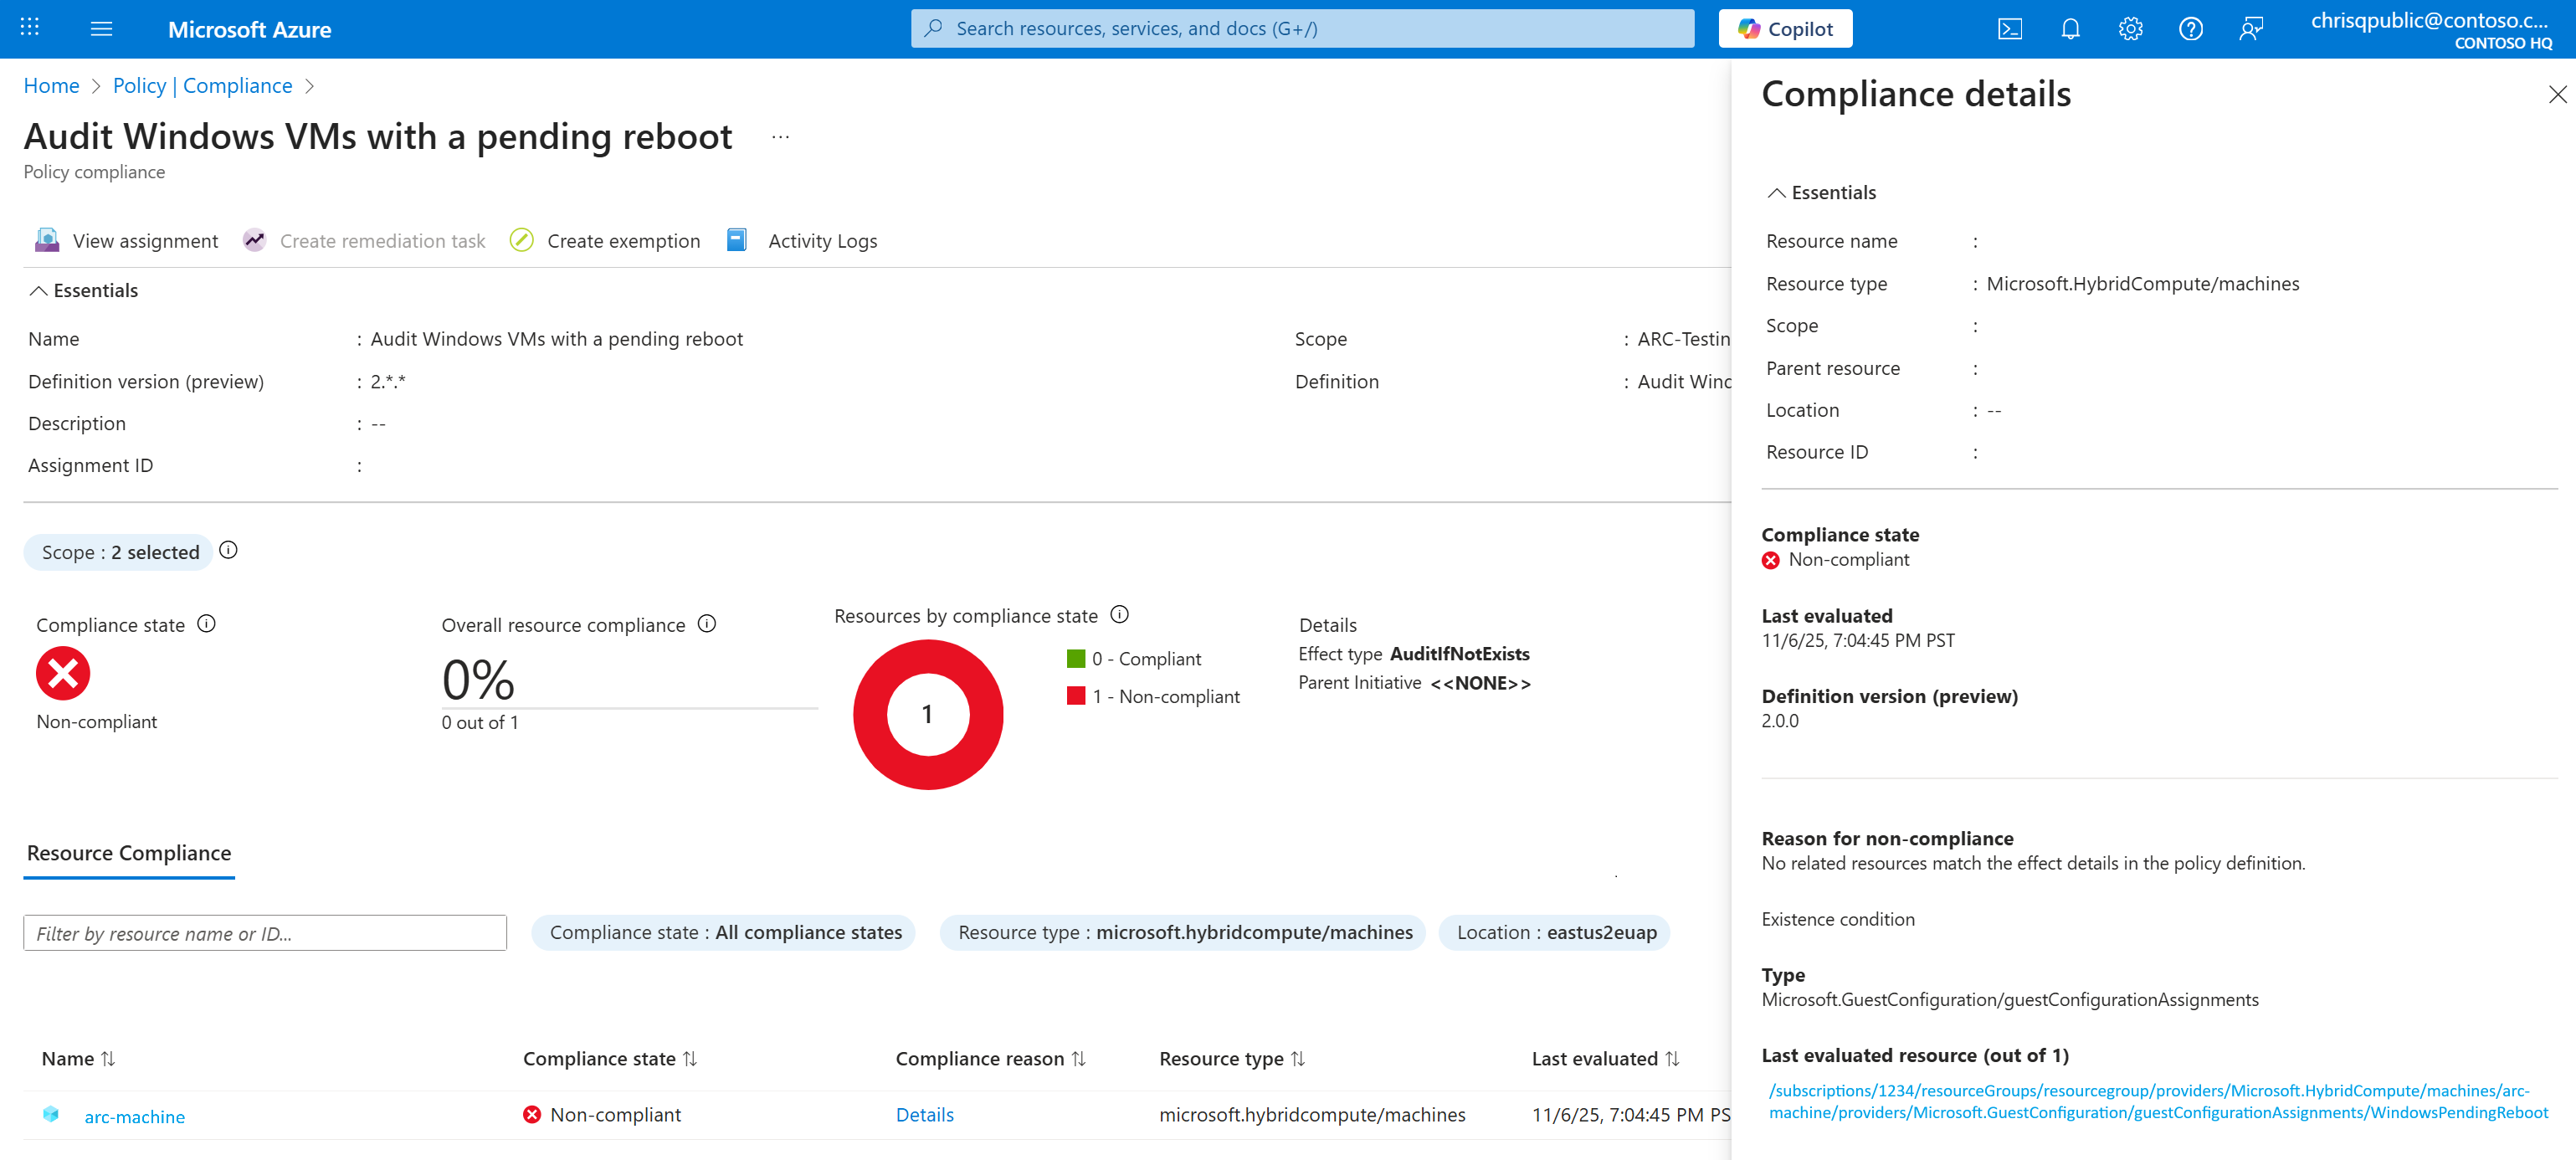Open the notifications bell
This screenshot has height=1160, width=2576.
[2070, 29]
